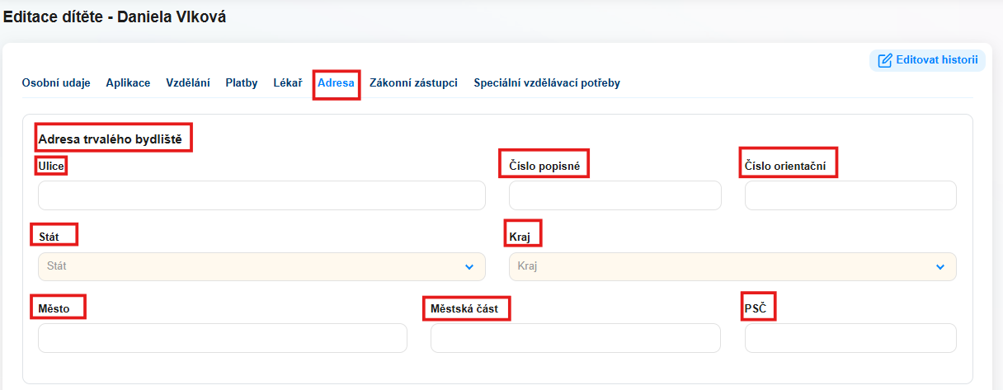Click the PSČ input field
1003x390 pixels.
click(x=850, y=338)
